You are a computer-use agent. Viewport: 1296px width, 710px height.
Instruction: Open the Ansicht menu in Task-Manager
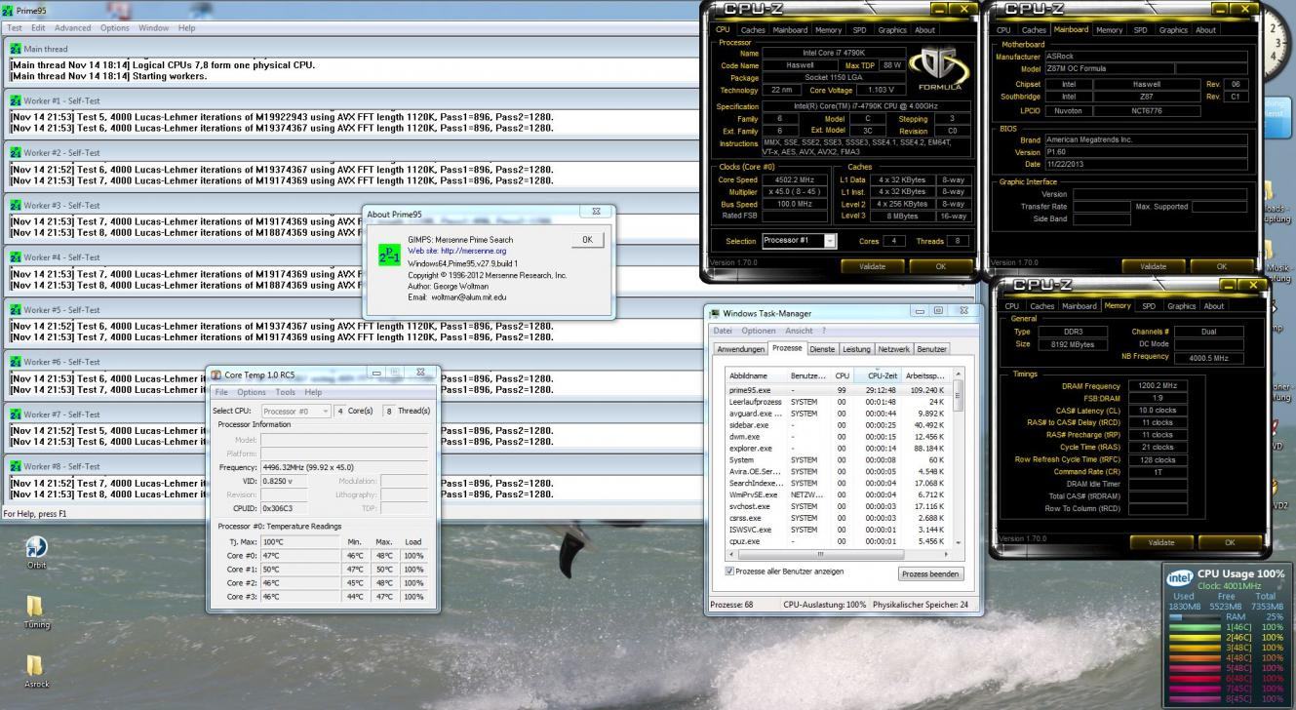click(799, 331)
